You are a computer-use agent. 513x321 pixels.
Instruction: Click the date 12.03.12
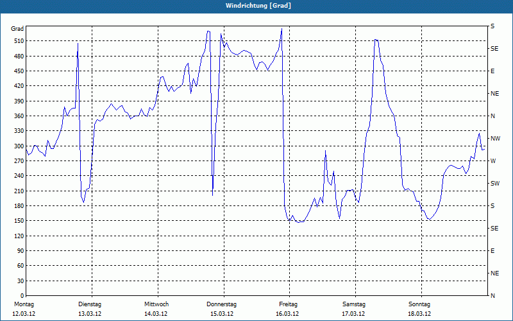click(24, 314)
